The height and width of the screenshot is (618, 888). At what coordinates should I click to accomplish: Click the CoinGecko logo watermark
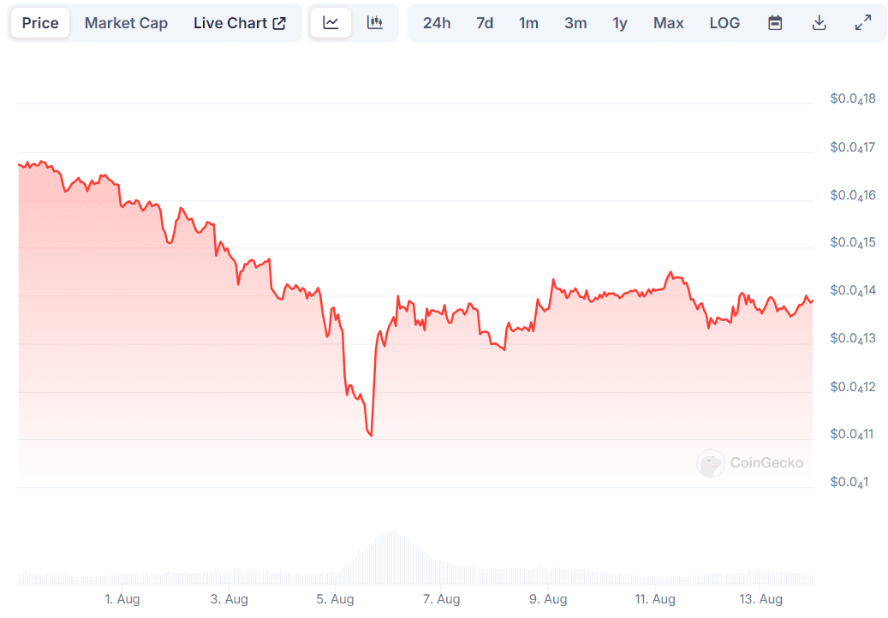751,463
